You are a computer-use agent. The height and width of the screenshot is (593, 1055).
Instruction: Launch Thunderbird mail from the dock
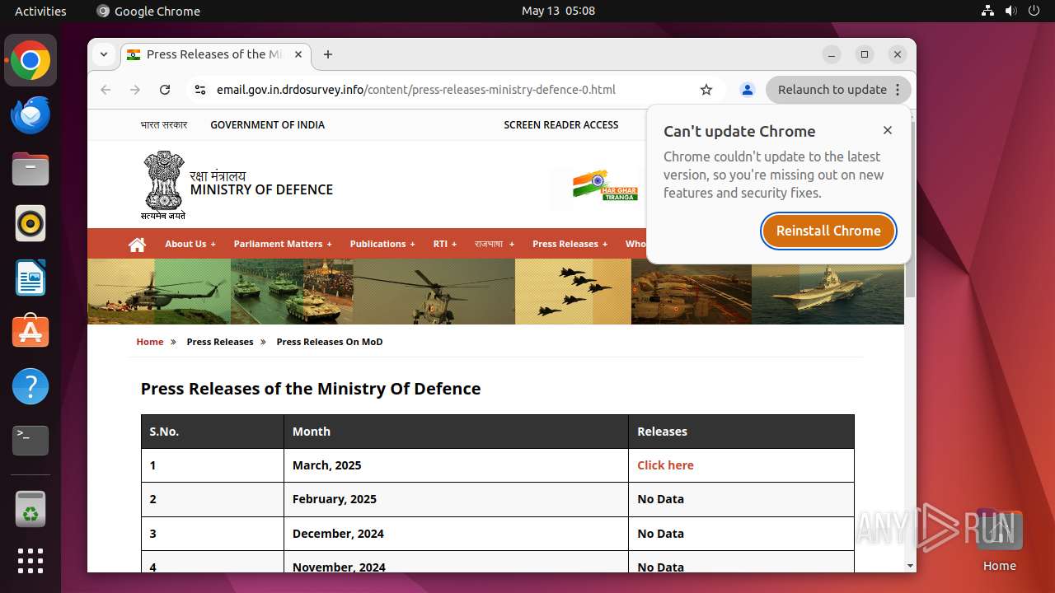tap(30, 115)
